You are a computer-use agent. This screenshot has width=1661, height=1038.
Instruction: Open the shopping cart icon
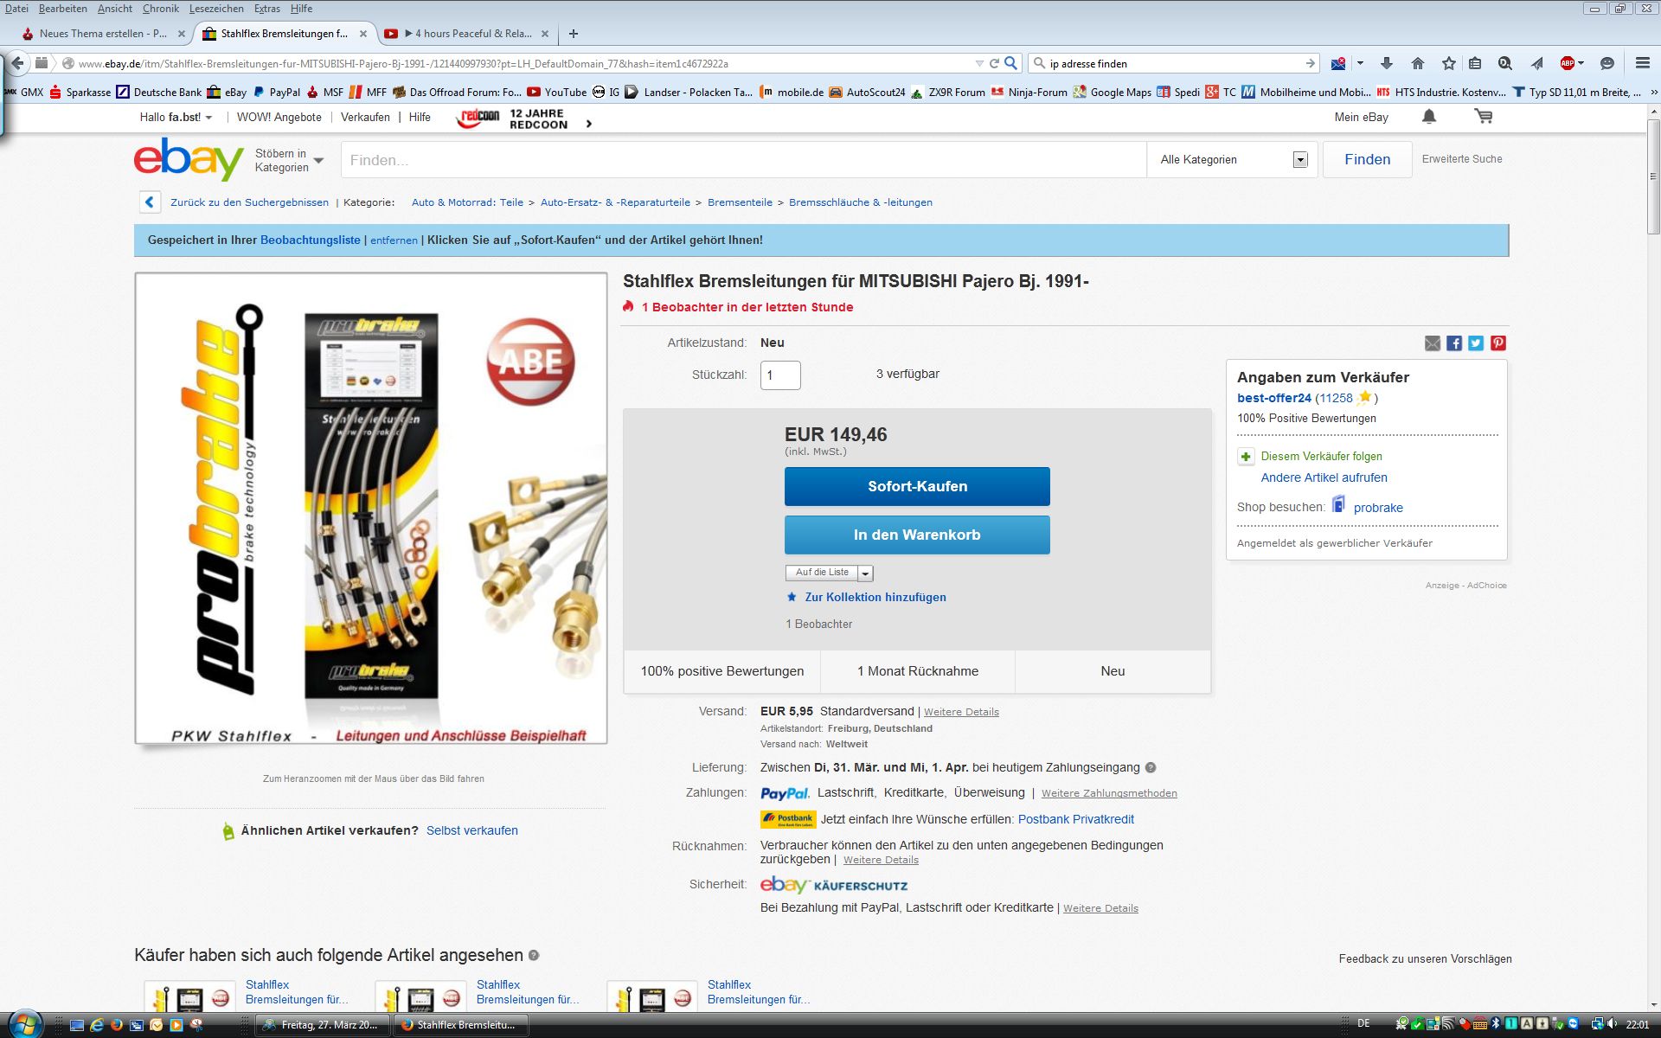pyautogui.click(x=1484, y=117)
